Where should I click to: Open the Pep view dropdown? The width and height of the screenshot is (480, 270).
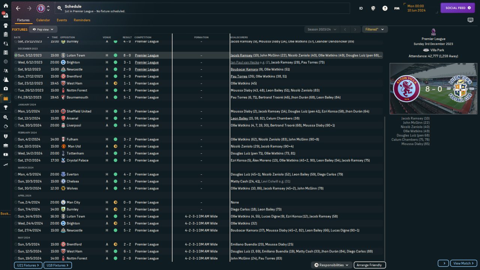tap(43, 29)
